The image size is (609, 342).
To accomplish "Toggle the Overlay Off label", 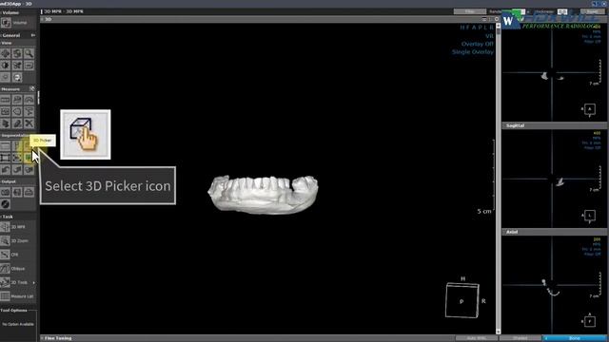I will [478, 44].
